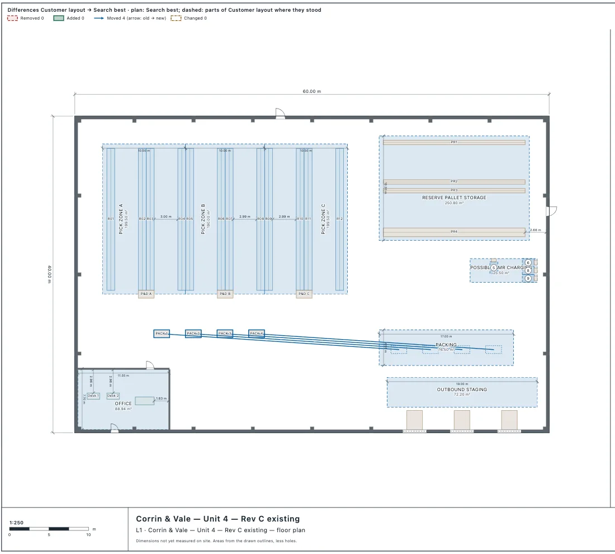This screenshot has width=615, height=554.
Task: Click the door symbol on the right exterior wall
Action: coord(551,211)
